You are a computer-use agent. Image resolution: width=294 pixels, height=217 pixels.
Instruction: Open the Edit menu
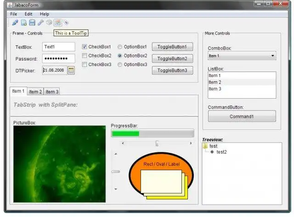[28, 14]
